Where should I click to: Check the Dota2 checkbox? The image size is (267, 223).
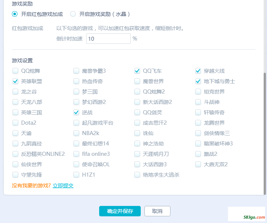click(x=16, y=123)
